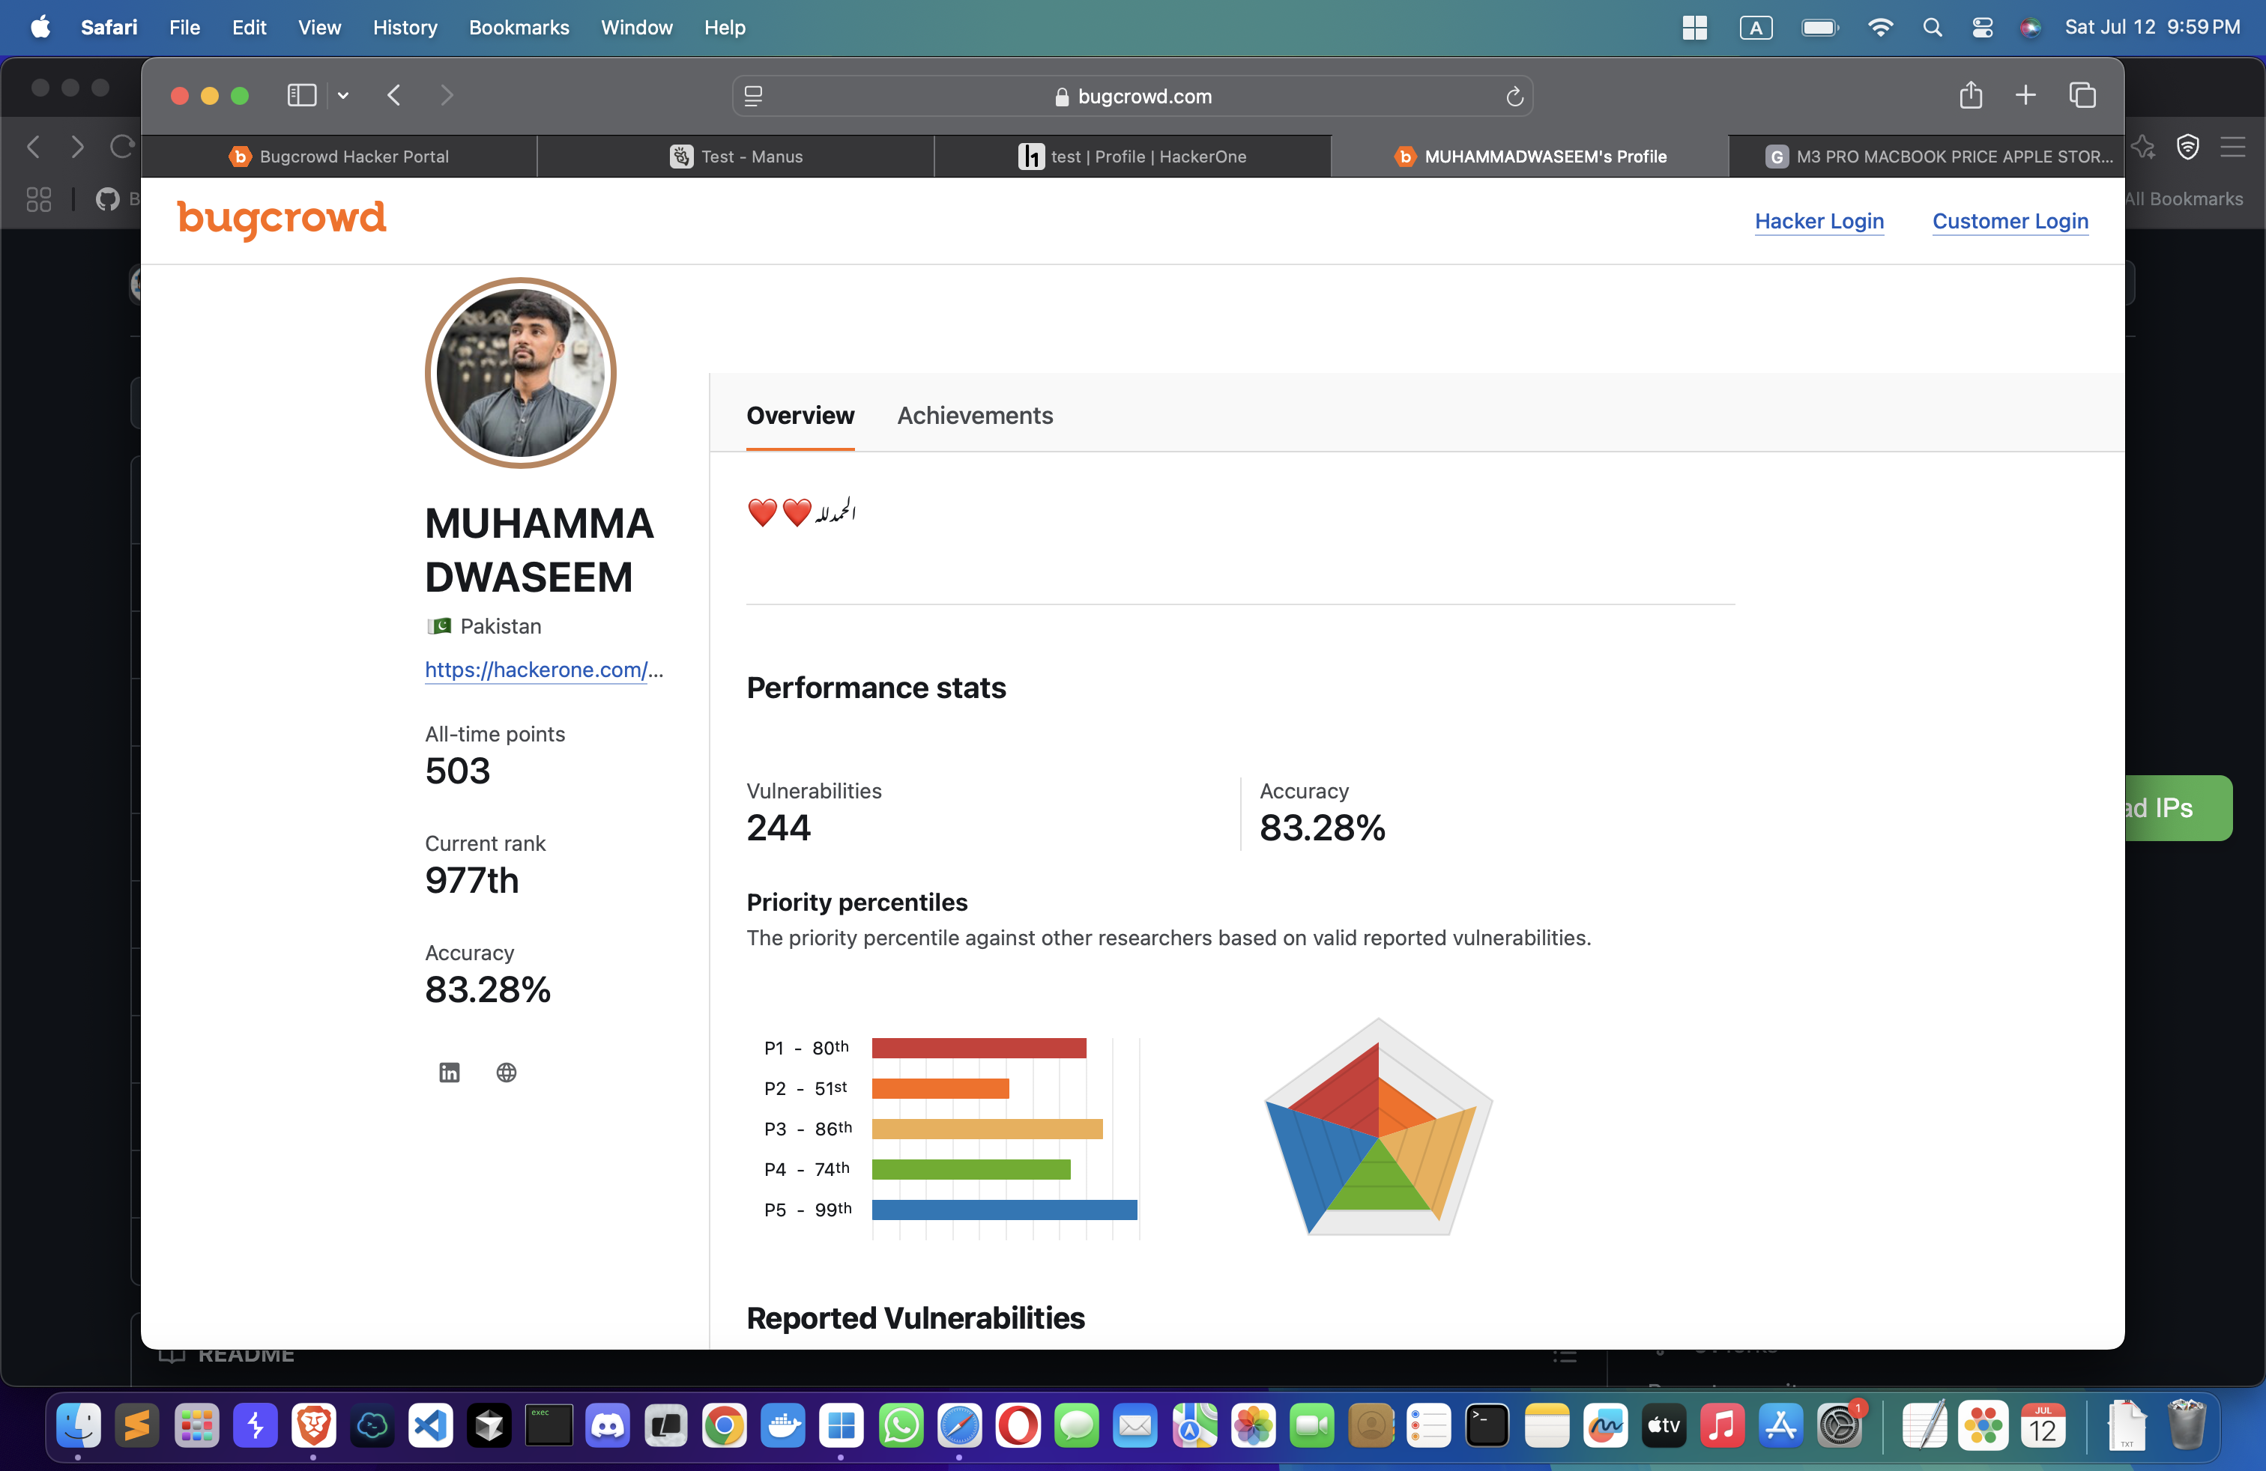Click Safari's Share icon in toolbar
Viewport: 2266px width, 1471px height.
[x=1971, y=95]
